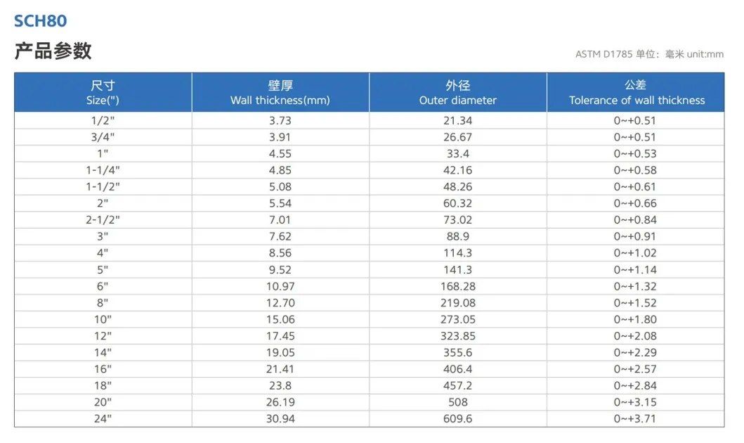This screenshot has height=443, width=744.
Task: Click outer diameter value 33.4
Action: (458, 153)
